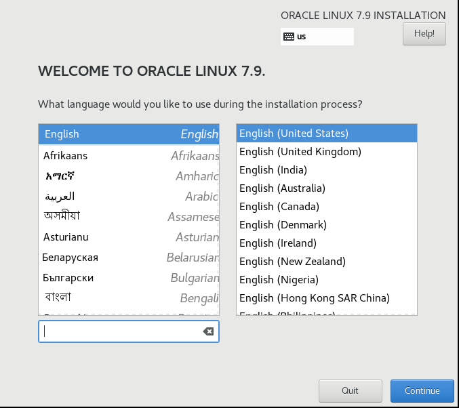
Task: Select Afrikaans in the language list
Action: [x=129, y=156]
